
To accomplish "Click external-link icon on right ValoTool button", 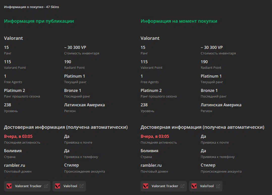I will [x=218, y=186].
